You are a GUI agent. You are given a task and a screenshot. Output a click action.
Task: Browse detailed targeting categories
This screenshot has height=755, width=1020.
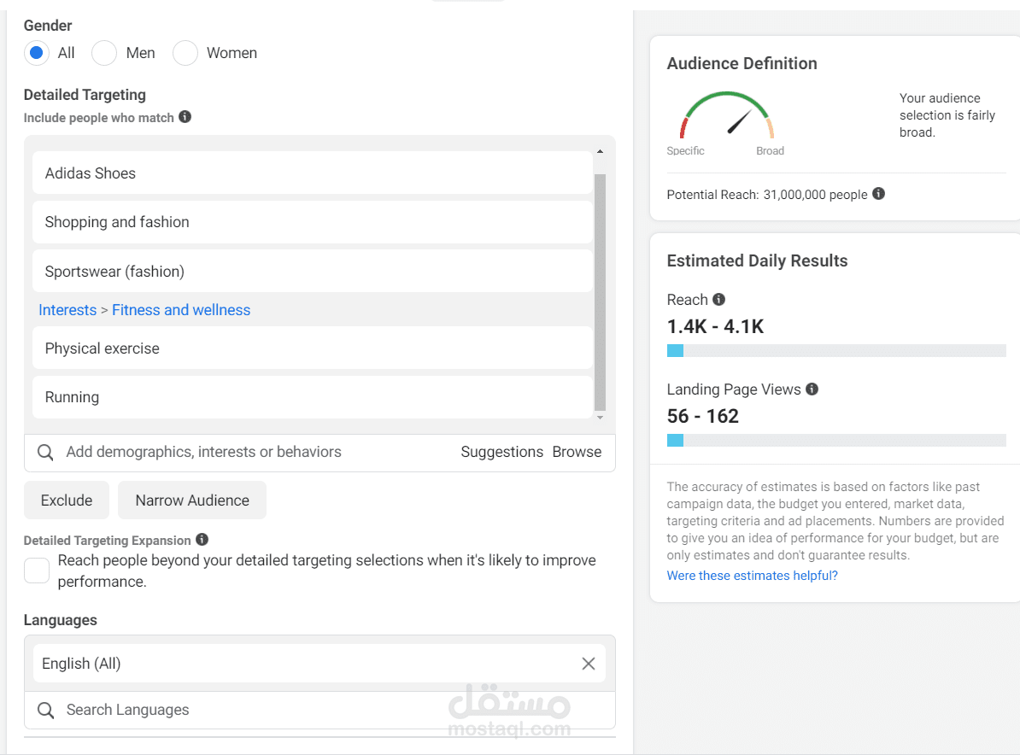coord(577,452)
